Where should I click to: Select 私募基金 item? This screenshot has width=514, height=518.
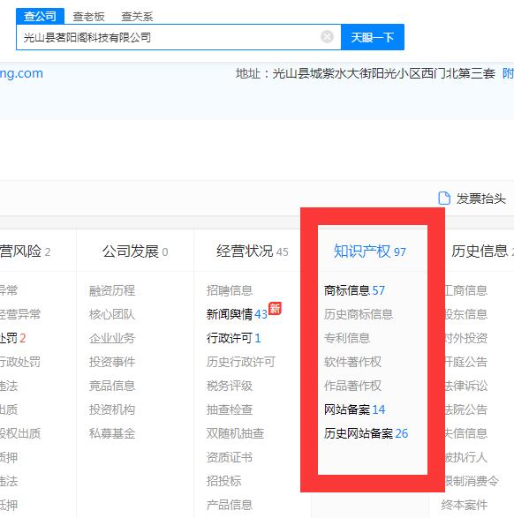(112, 433)
